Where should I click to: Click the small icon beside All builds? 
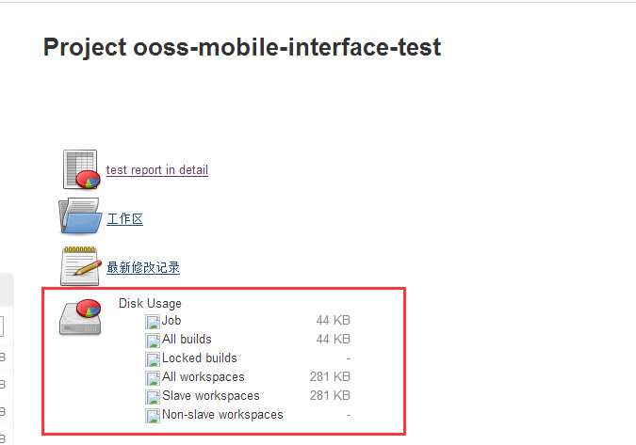154,340
